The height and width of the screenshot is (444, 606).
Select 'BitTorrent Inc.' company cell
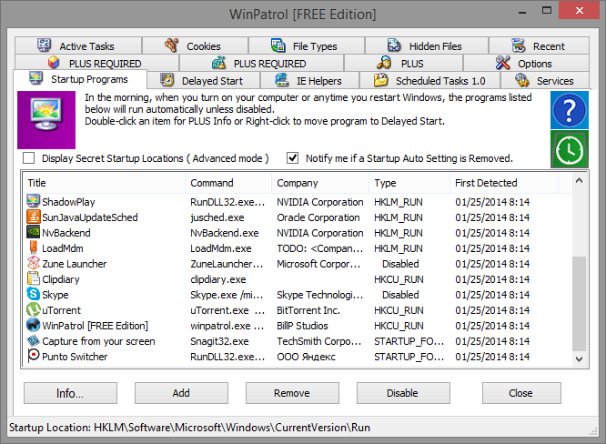[x=308, y=310]
